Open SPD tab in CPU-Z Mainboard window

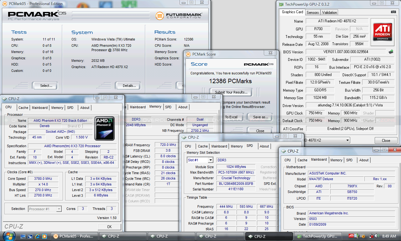coord(349,160)
